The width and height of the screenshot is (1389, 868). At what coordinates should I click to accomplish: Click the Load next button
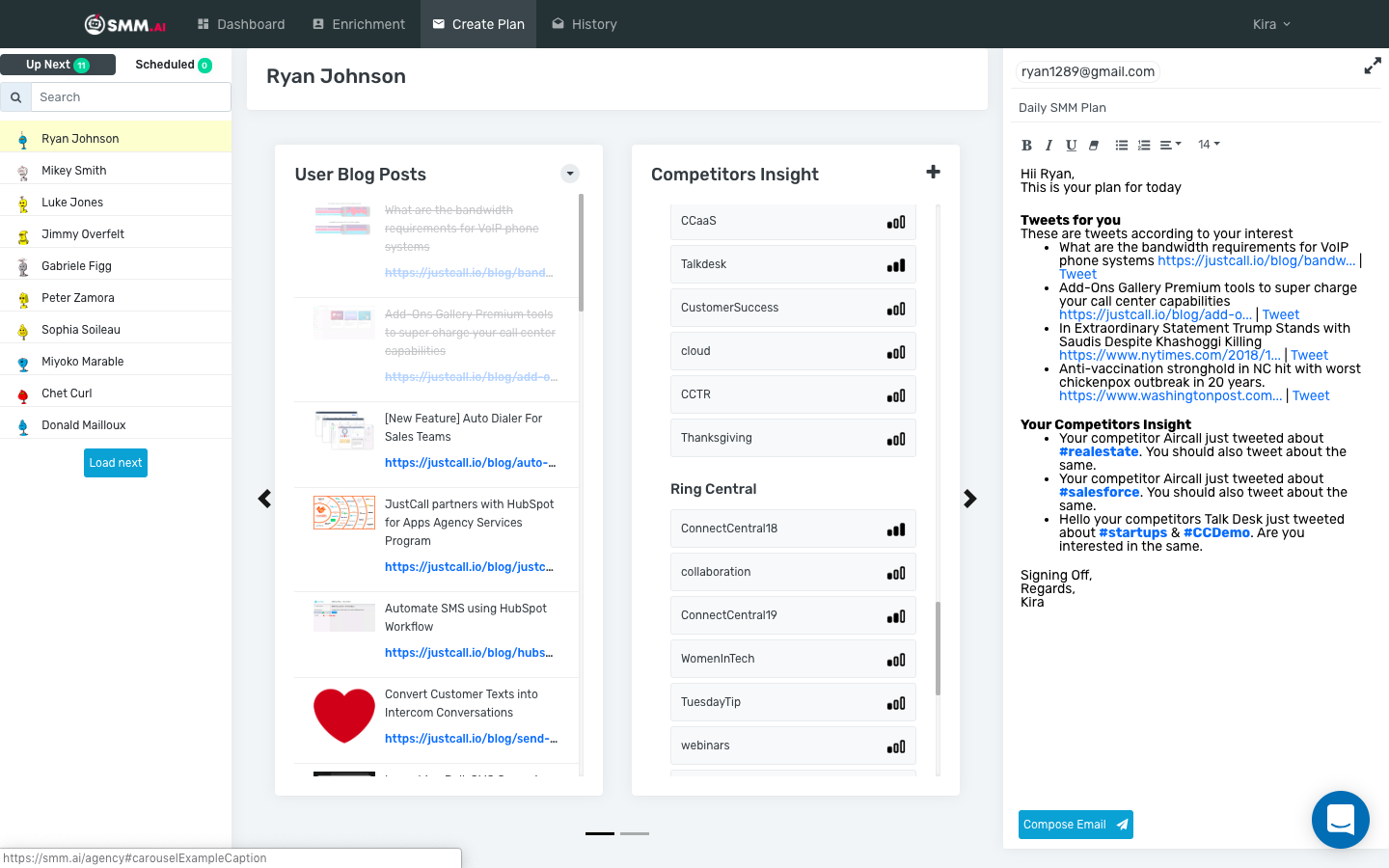[x=116, y=463]
